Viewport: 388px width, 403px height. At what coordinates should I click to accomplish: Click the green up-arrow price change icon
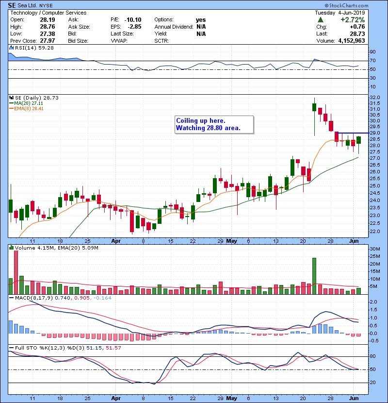(x=321, y=20)
